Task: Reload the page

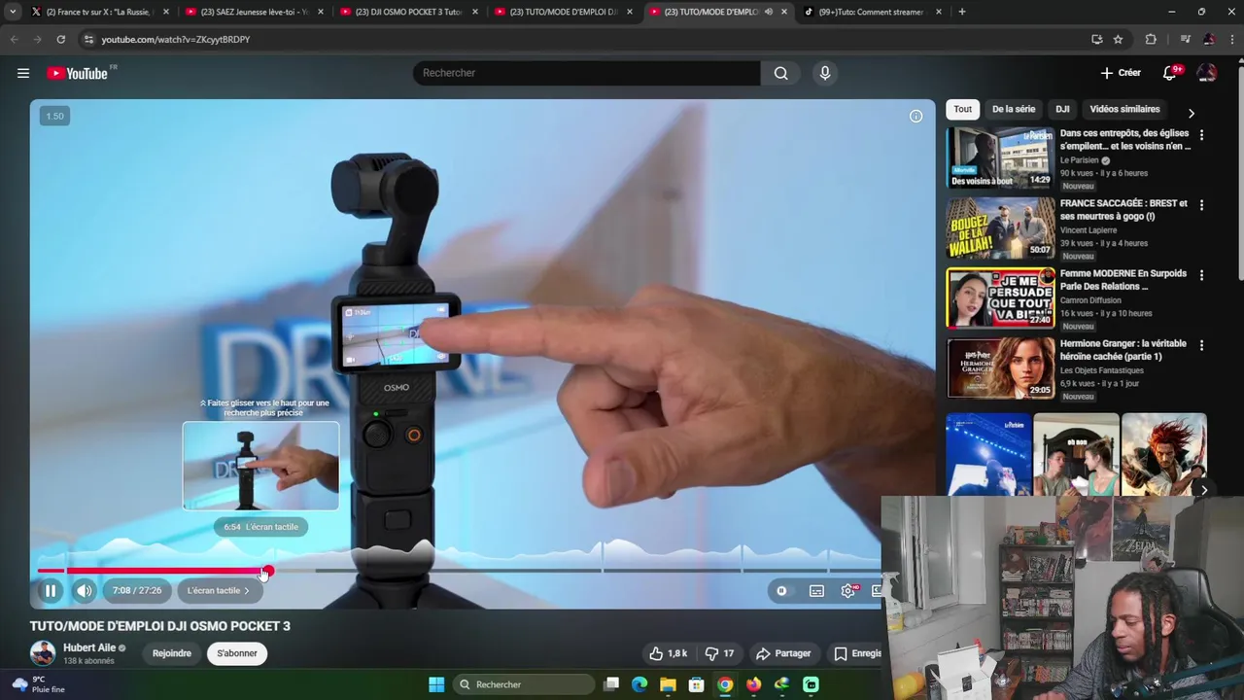Action: [x=60, y=39]
